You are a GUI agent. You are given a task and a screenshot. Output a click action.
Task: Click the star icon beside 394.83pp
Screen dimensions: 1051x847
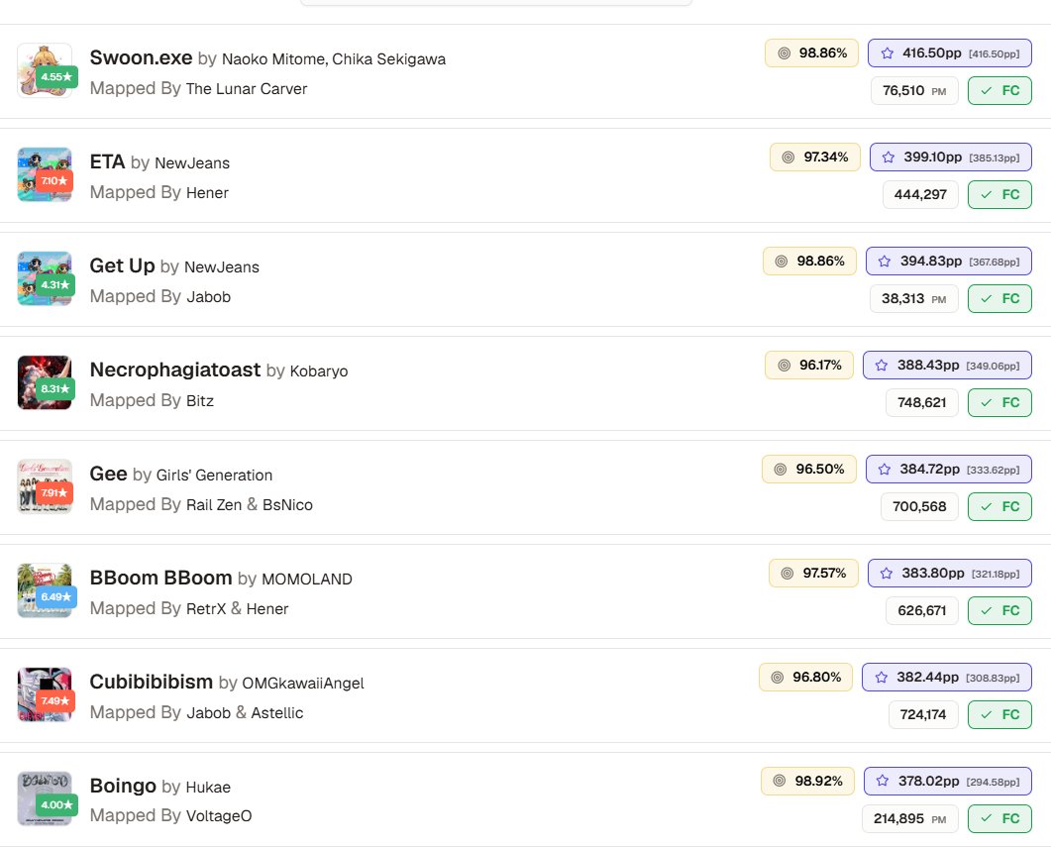coord(885,262)
